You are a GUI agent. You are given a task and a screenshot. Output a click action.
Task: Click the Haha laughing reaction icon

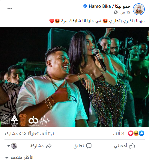click(136, 133)
